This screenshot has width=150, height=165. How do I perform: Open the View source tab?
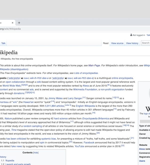117,43
